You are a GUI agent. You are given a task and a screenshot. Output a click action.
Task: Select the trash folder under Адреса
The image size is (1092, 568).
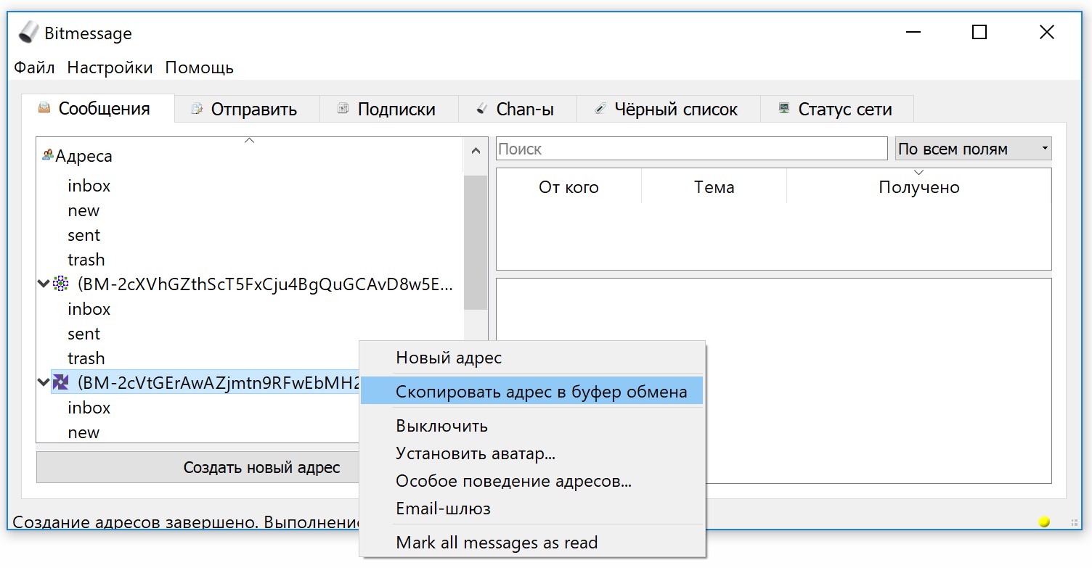click(x=86, y=260)
